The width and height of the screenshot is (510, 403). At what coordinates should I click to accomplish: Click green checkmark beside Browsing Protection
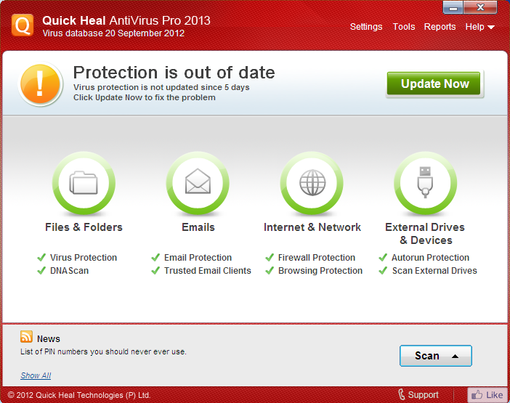coord(270,270)
